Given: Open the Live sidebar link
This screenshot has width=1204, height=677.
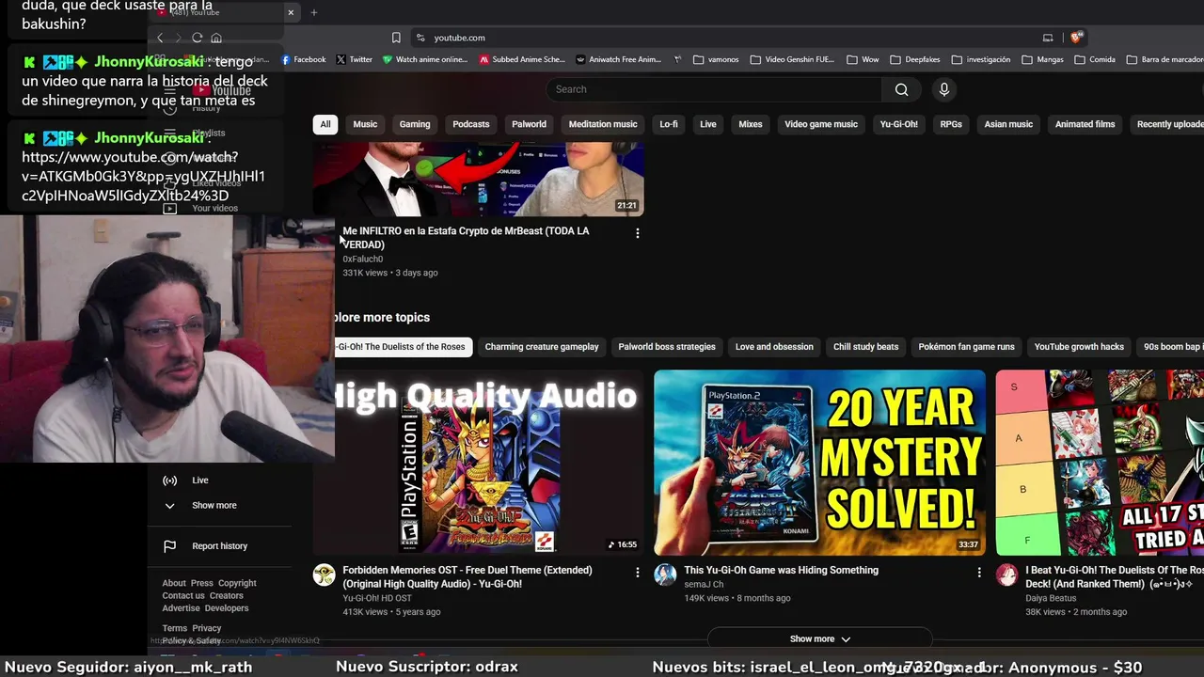Looking at the screenshot, I should [x=200, y=480].
